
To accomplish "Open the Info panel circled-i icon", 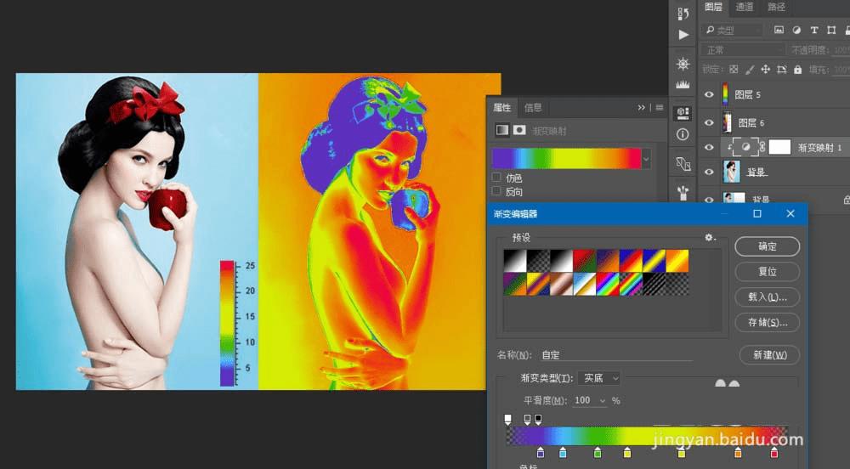I will (683, 134).
